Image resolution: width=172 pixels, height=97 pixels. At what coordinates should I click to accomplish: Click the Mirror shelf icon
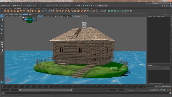(60, 11)
